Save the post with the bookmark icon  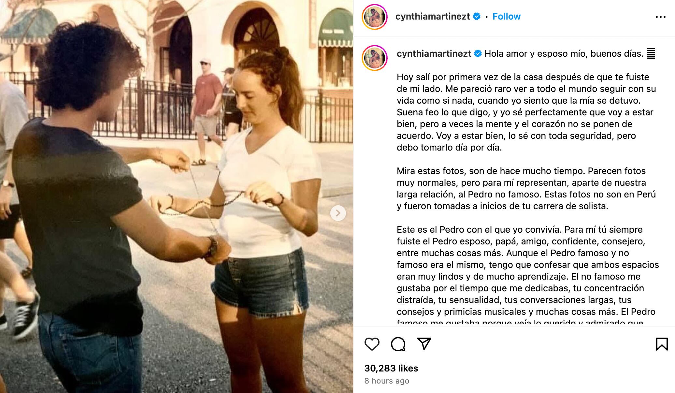pyautogui.click(x=662, y=344)
